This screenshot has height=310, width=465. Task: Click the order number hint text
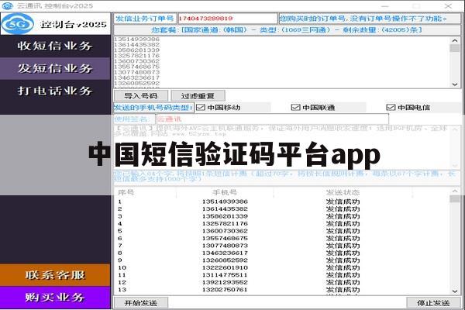click(x=363, y=19)
